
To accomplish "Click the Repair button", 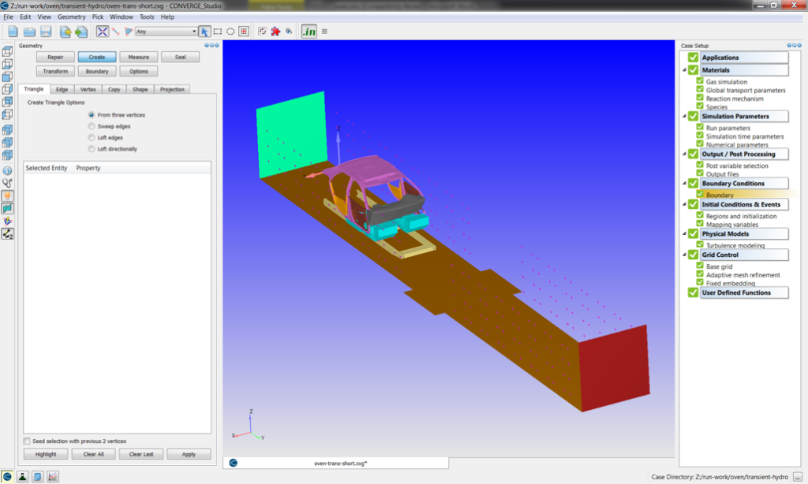I will (55, 58).
